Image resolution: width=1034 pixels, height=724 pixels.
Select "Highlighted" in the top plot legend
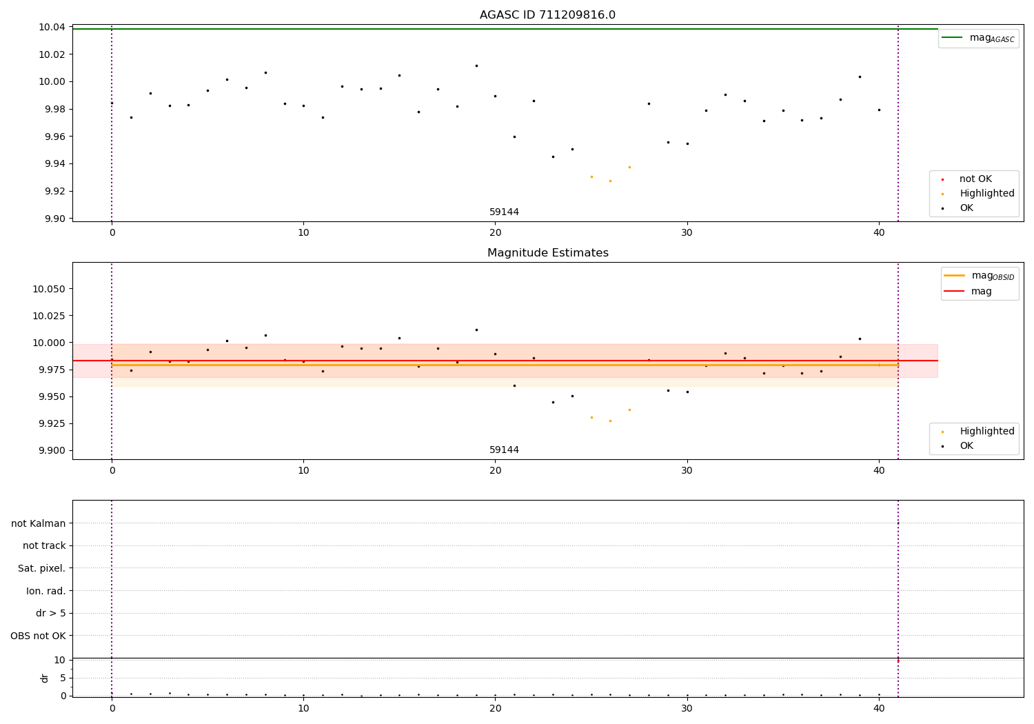point(977,194)
